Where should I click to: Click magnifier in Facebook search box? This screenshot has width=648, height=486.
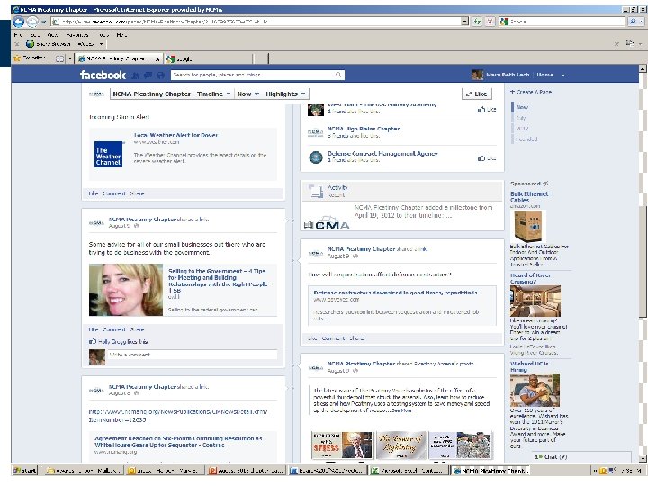point(338,75)
